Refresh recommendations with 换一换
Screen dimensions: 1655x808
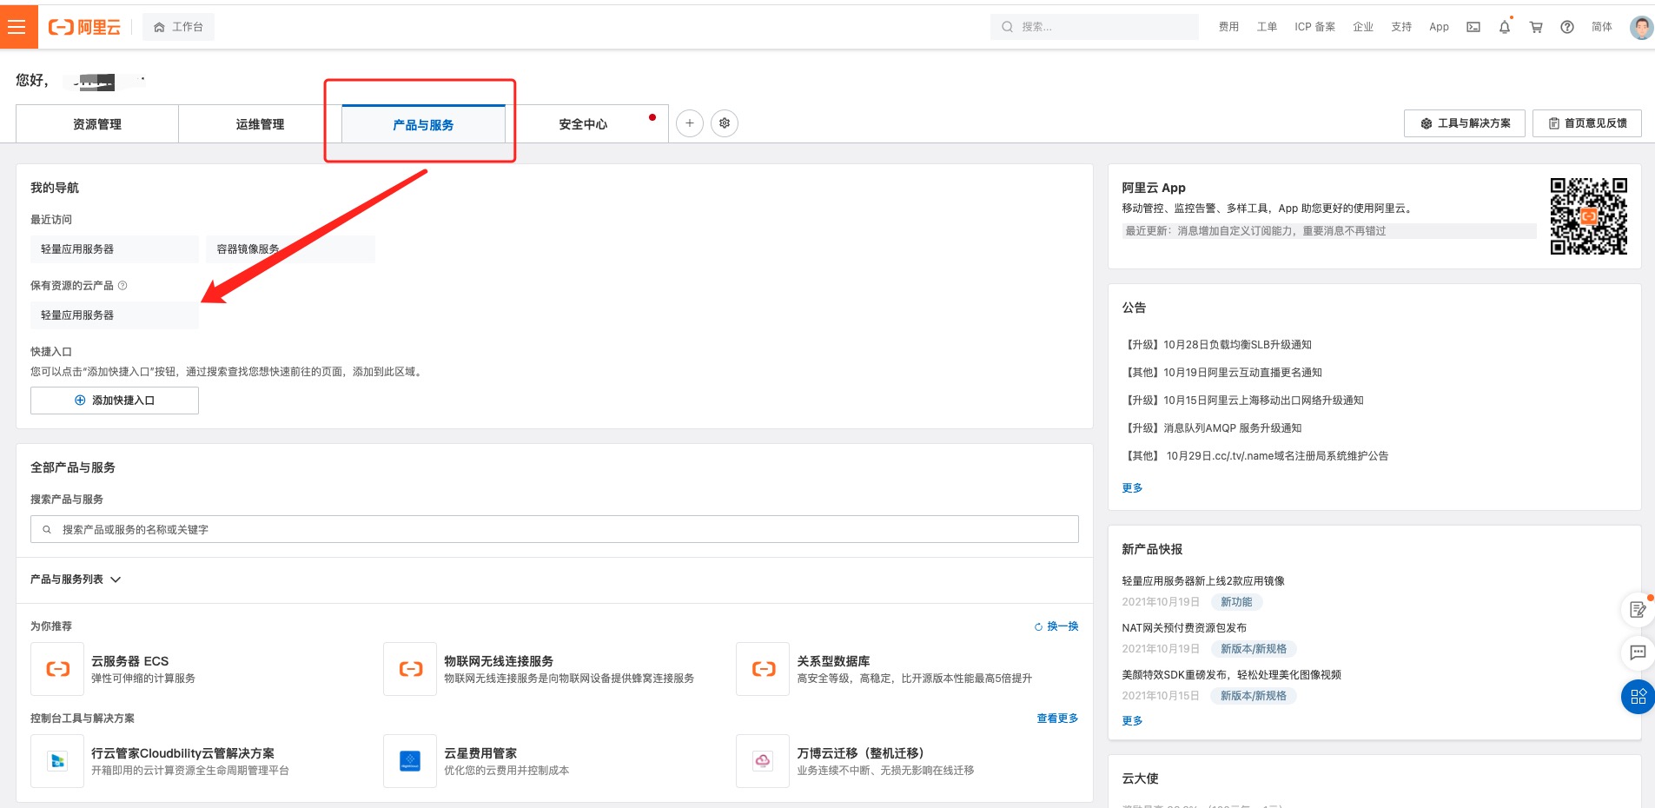pos(1056,626)
